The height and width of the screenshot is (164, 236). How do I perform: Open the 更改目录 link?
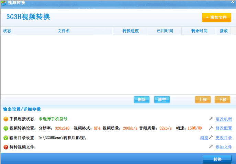(224, 138)
